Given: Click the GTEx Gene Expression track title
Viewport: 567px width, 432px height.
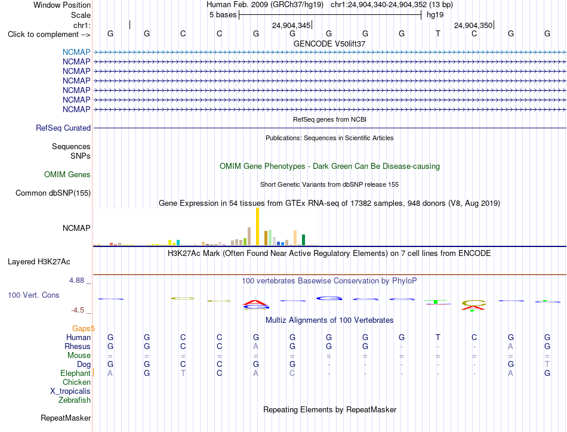Looking at the screenshot, I should tap(329, 203).
